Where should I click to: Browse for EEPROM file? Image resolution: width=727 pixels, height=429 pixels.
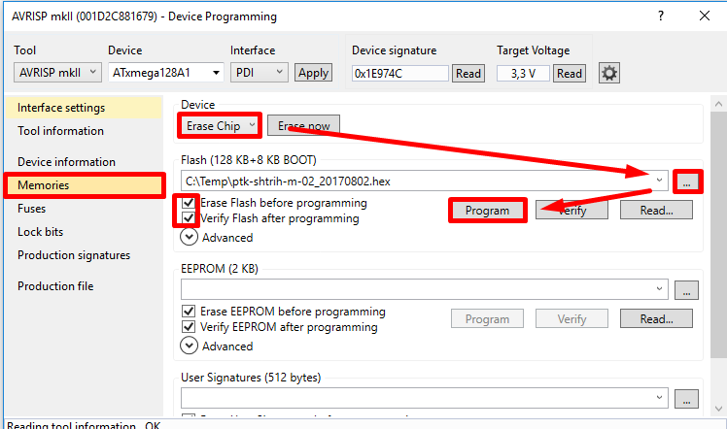tap(687, 289)
